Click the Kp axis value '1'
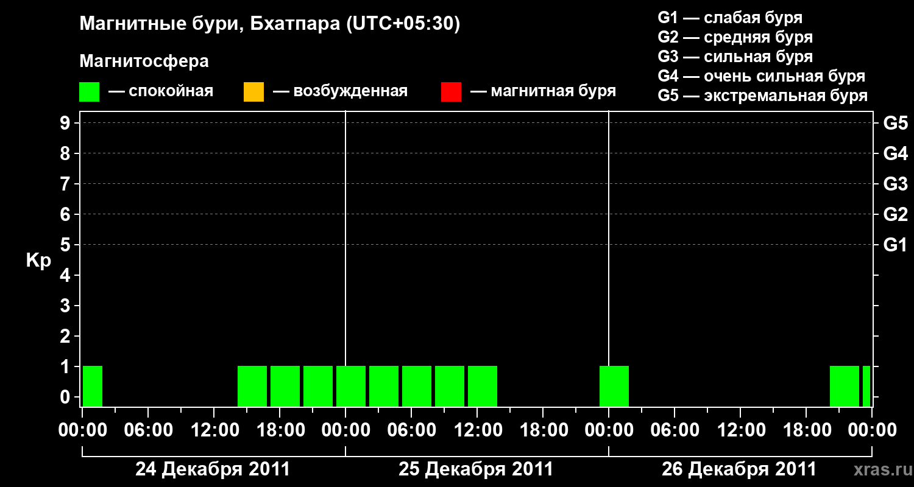Image resolution: width=914 pixels, height=487 pixels. pos(66,366)
